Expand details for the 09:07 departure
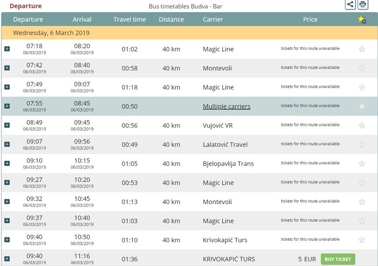The height and width of the screenshot is (266, 378). [x=7, y=145]
